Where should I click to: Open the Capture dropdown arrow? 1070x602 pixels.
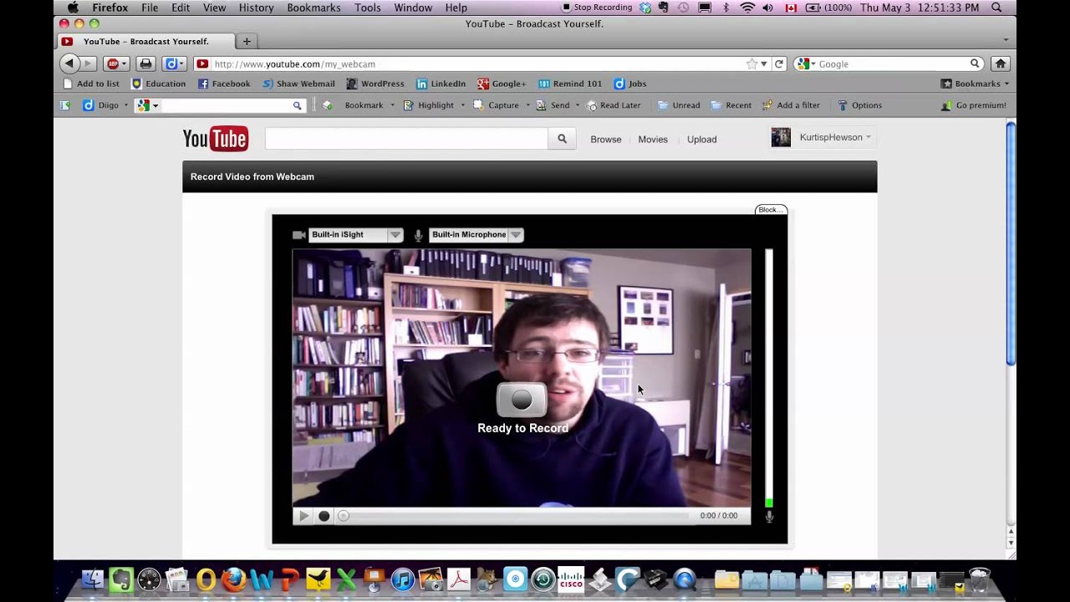click(527, 105)
